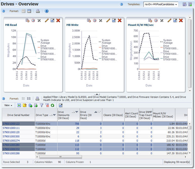
Task: Click the filter funnel icon in table toolbar
Action: (41, 105)
